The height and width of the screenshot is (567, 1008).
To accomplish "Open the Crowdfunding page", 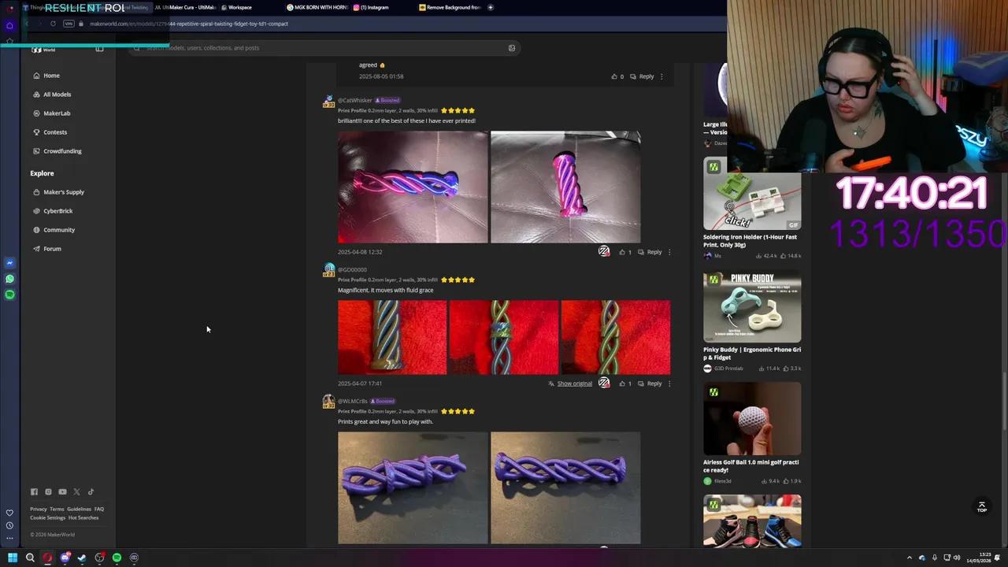I will pos(61,150).
